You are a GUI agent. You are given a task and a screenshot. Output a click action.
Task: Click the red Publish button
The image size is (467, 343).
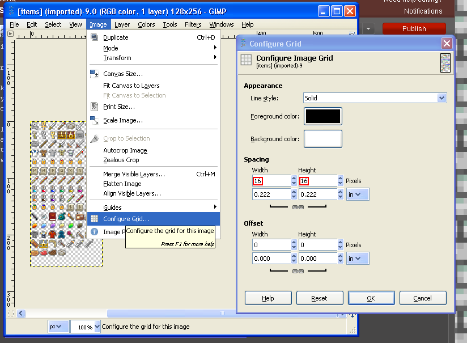click(x=414, y=29)
